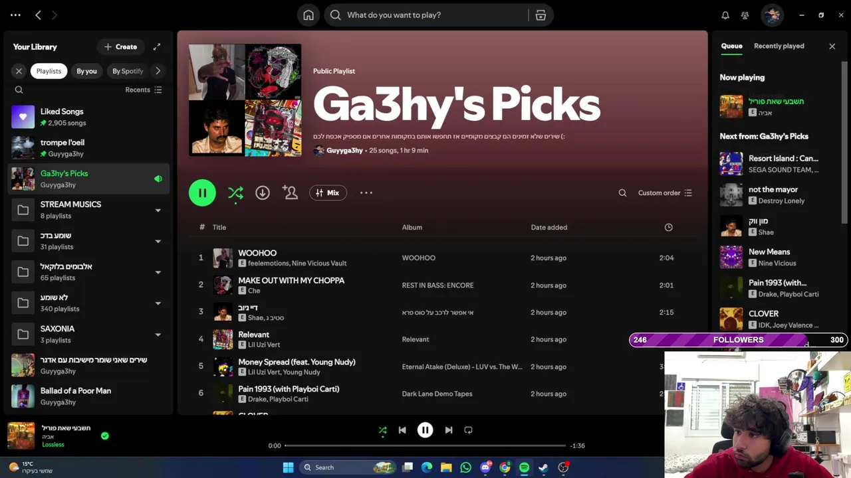
Task: Open OBS Studio from the taskbar
Action: coord(563,467)
